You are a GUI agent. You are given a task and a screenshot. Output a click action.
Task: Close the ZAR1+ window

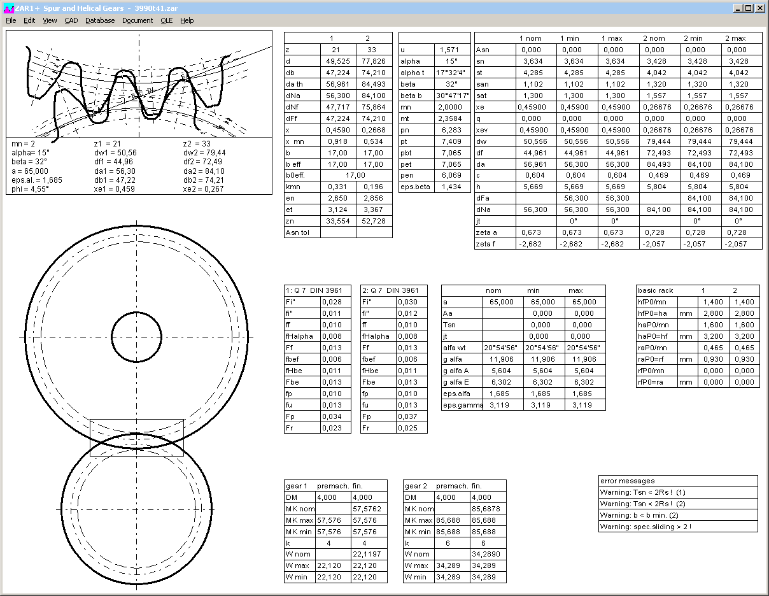[759, 8]
